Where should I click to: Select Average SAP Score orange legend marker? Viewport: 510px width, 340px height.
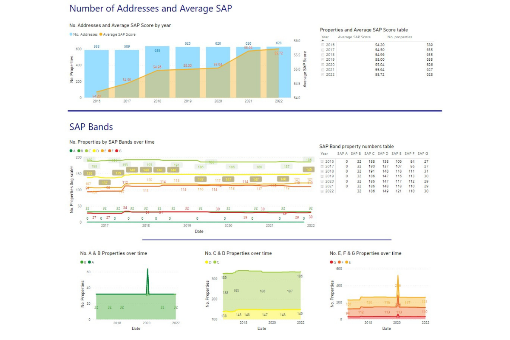tap(101, 34)
